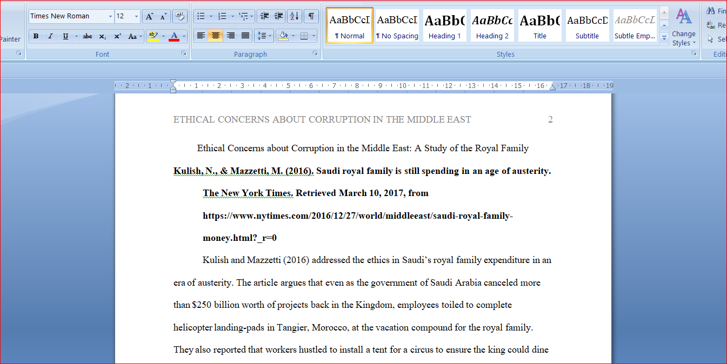Apply the Subtitle style
The width and height of the screenshot is (727, 364).
point(587,25)
